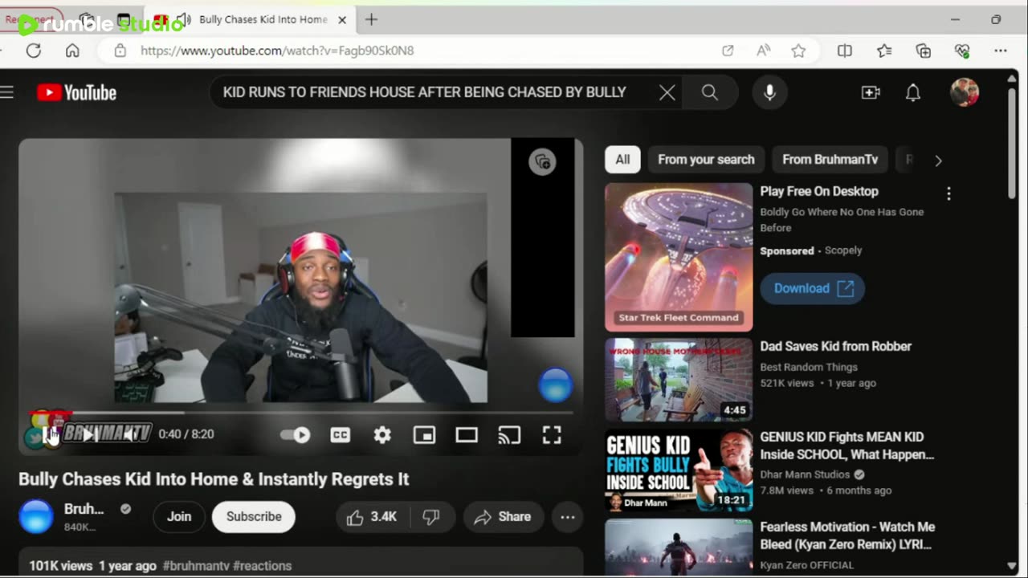Open Dhar Mann Studios channel
This screenshot has width=1028, height=578.
pyautogui.click(x=805, y=474)
